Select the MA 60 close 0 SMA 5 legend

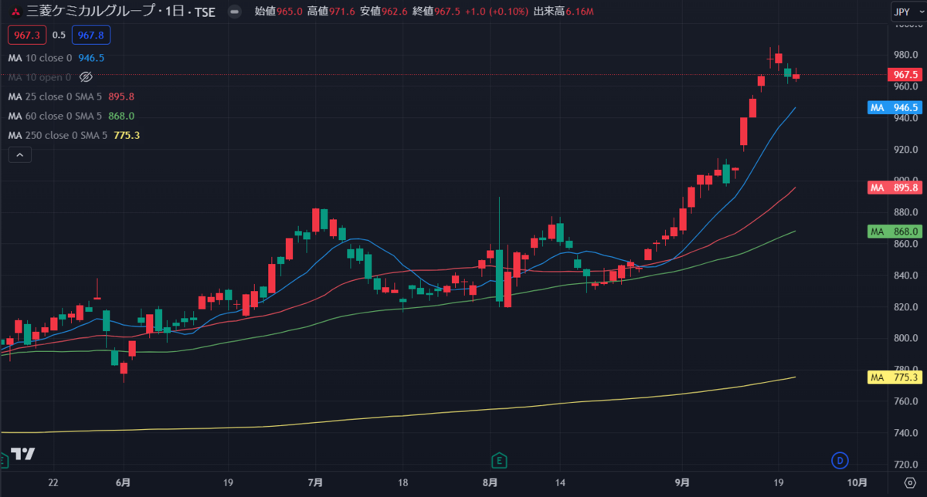[x=71, y=116]
